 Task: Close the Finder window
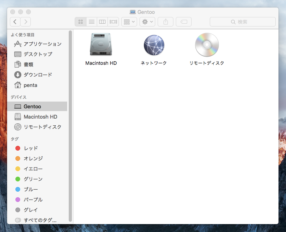13,12
